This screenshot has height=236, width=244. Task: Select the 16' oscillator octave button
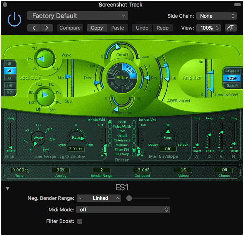click(9, 85)
